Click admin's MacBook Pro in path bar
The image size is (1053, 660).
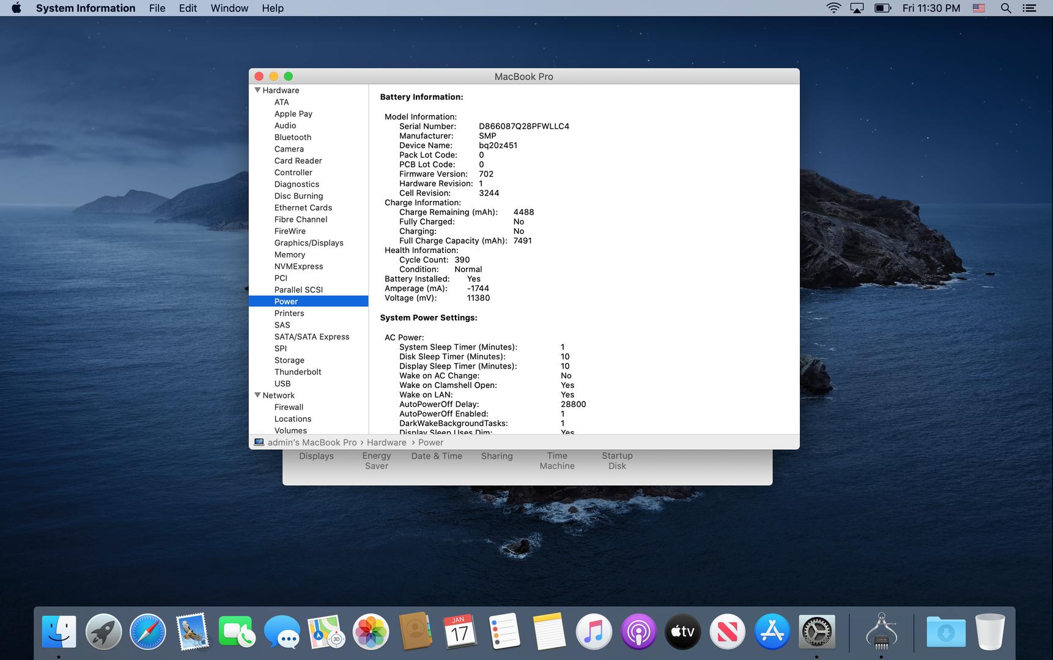click(x=312, y=442)
